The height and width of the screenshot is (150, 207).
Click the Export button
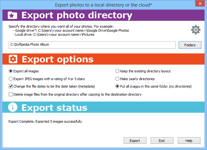click(x=135, y=141)
